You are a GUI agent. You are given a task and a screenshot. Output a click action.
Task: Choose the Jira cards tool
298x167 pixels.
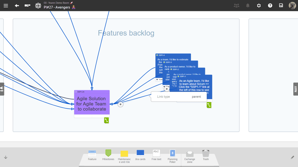(x=140, y=154)
